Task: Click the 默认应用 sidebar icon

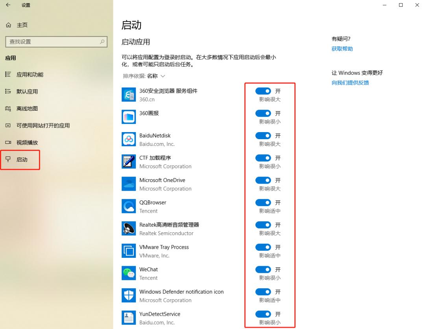Action: 8,92
